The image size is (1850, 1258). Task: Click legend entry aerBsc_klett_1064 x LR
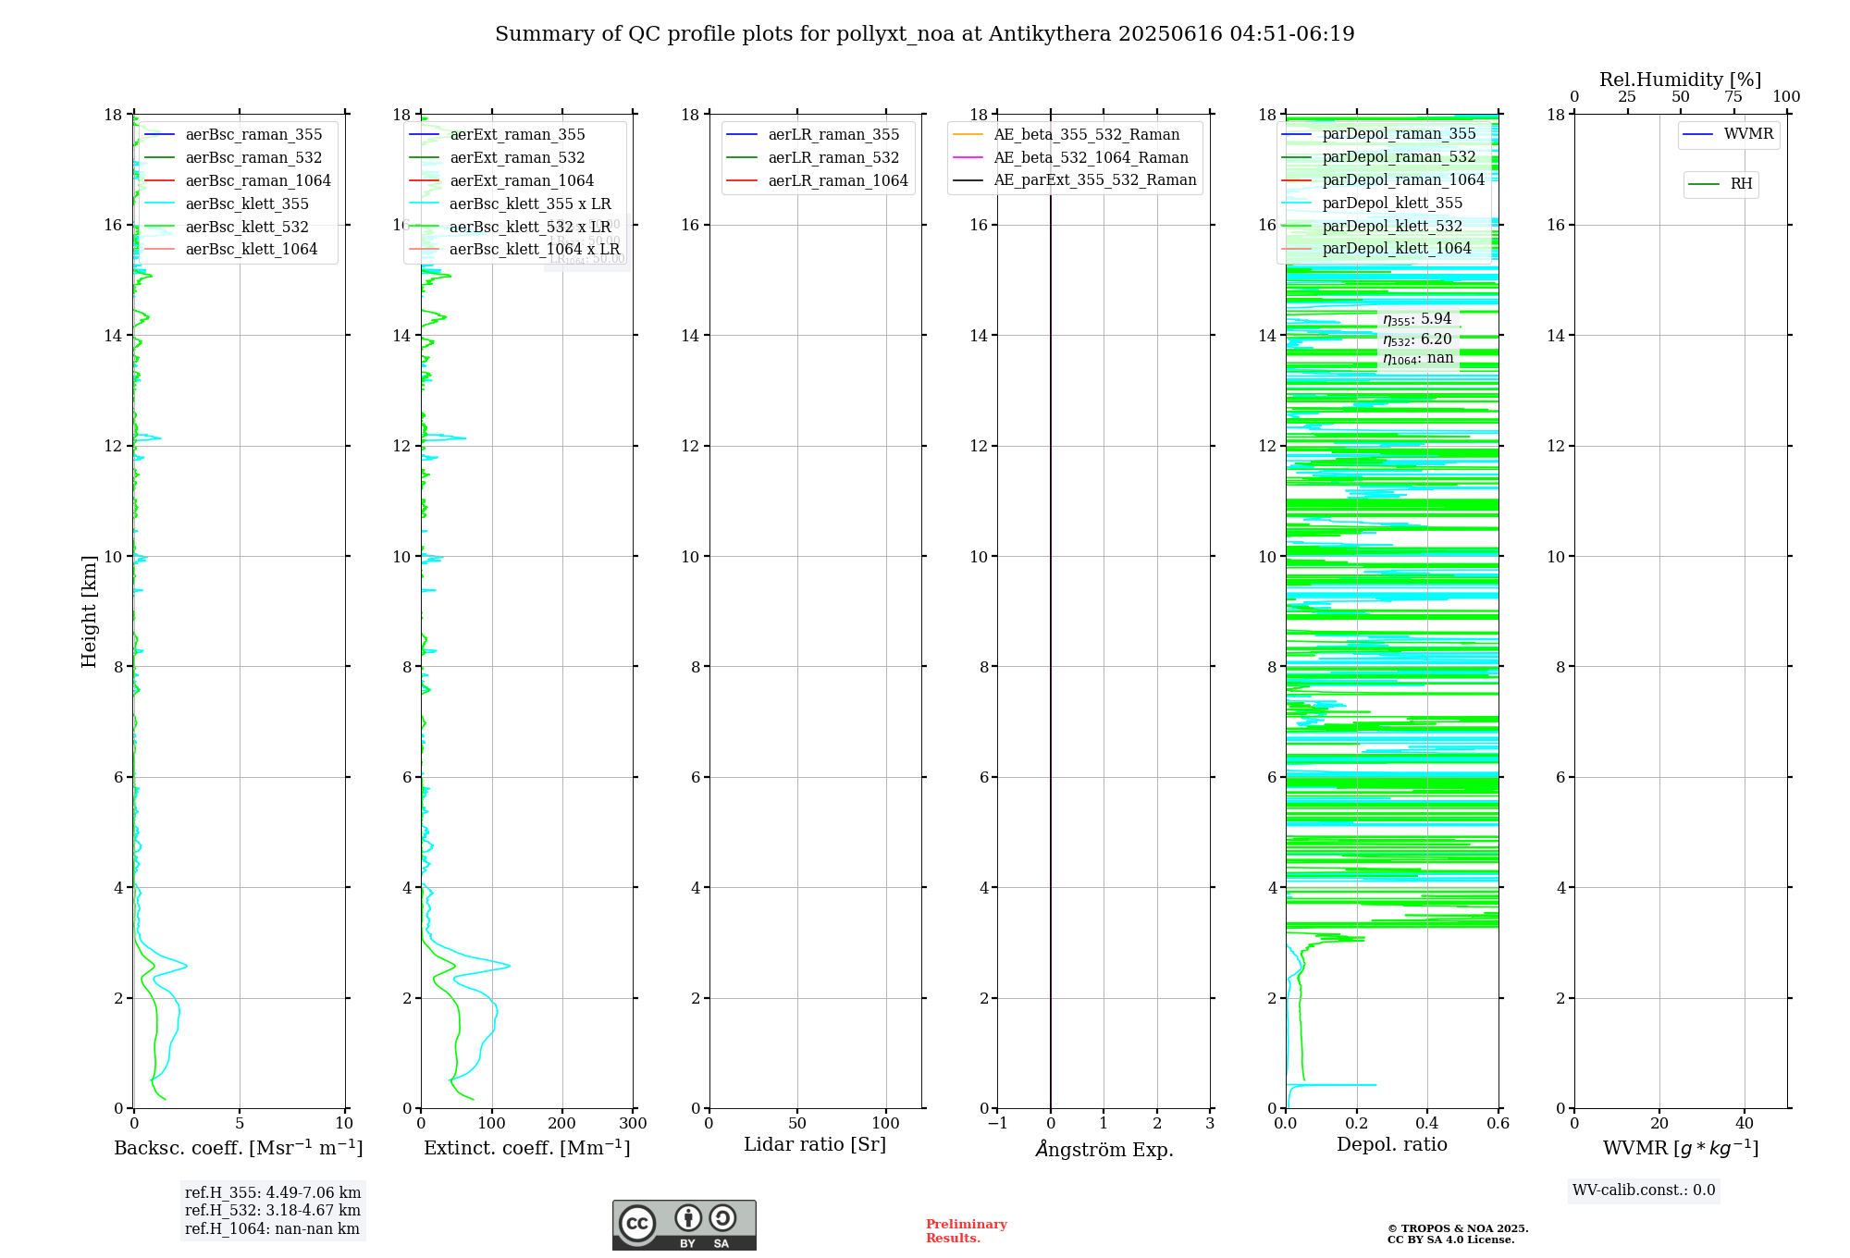[x=514, y=249]
